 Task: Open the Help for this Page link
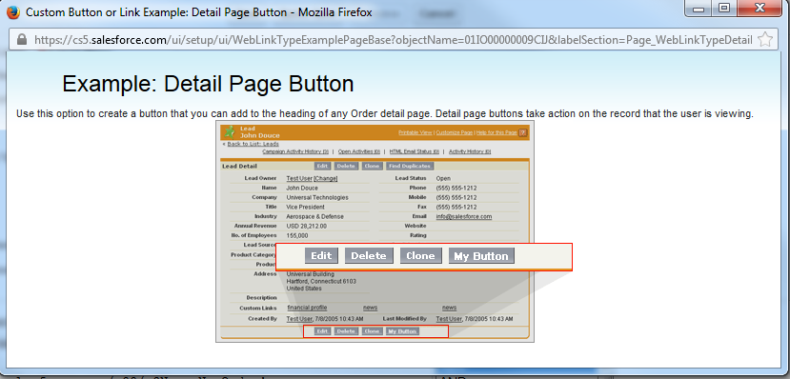pos(496,132)
